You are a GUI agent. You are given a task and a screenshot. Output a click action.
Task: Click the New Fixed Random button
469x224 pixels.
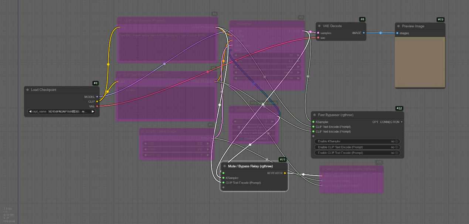(x=254, y=133)
